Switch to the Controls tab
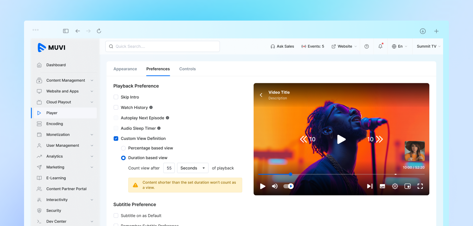This screenshot has height=226, width=473. [x=187, y=69]
